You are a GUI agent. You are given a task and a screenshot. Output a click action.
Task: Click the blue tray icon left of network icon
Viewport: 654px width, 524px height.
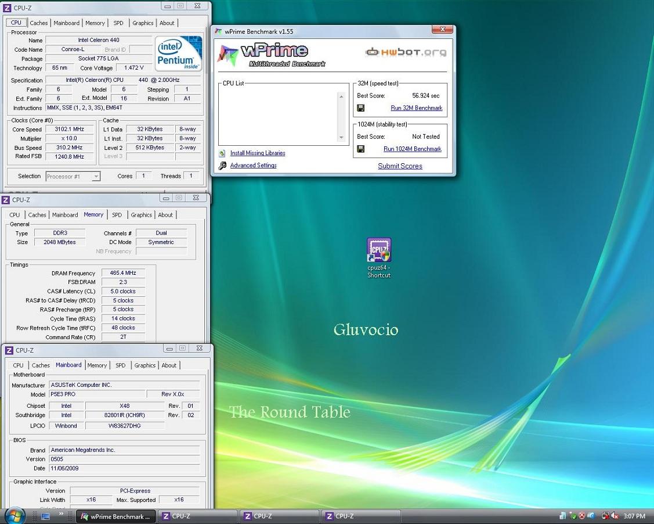coord(591,516)
